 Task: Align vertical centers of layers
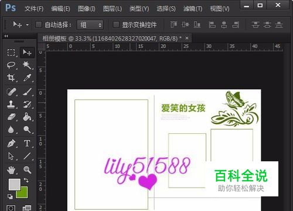tap(185, 25)
